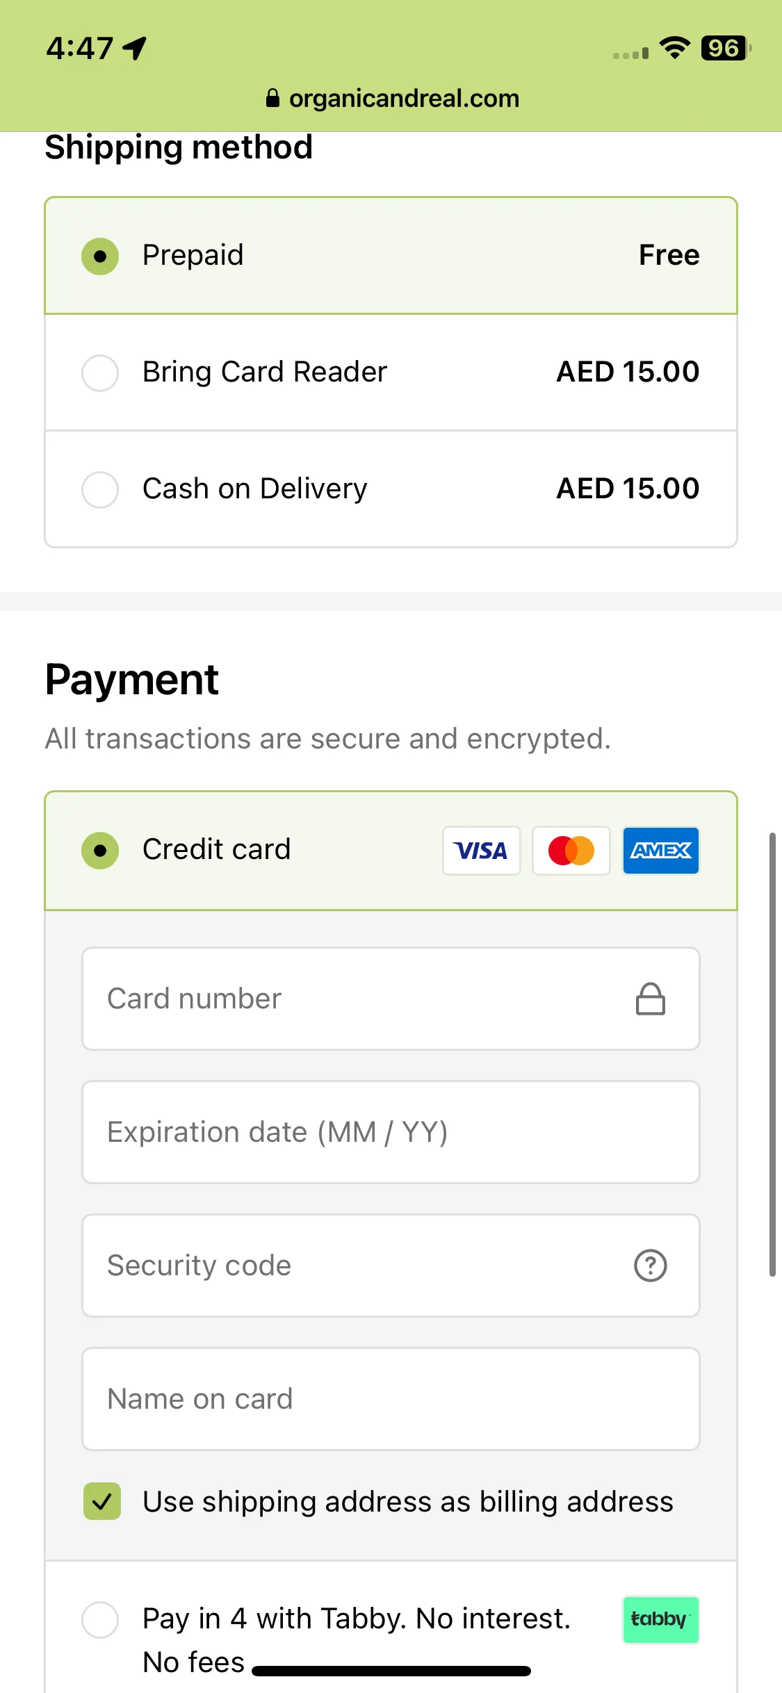The height and width of the screenshot is (1693, 782).
Task: Open the security code help question mark
Action: pos(651,1266)
